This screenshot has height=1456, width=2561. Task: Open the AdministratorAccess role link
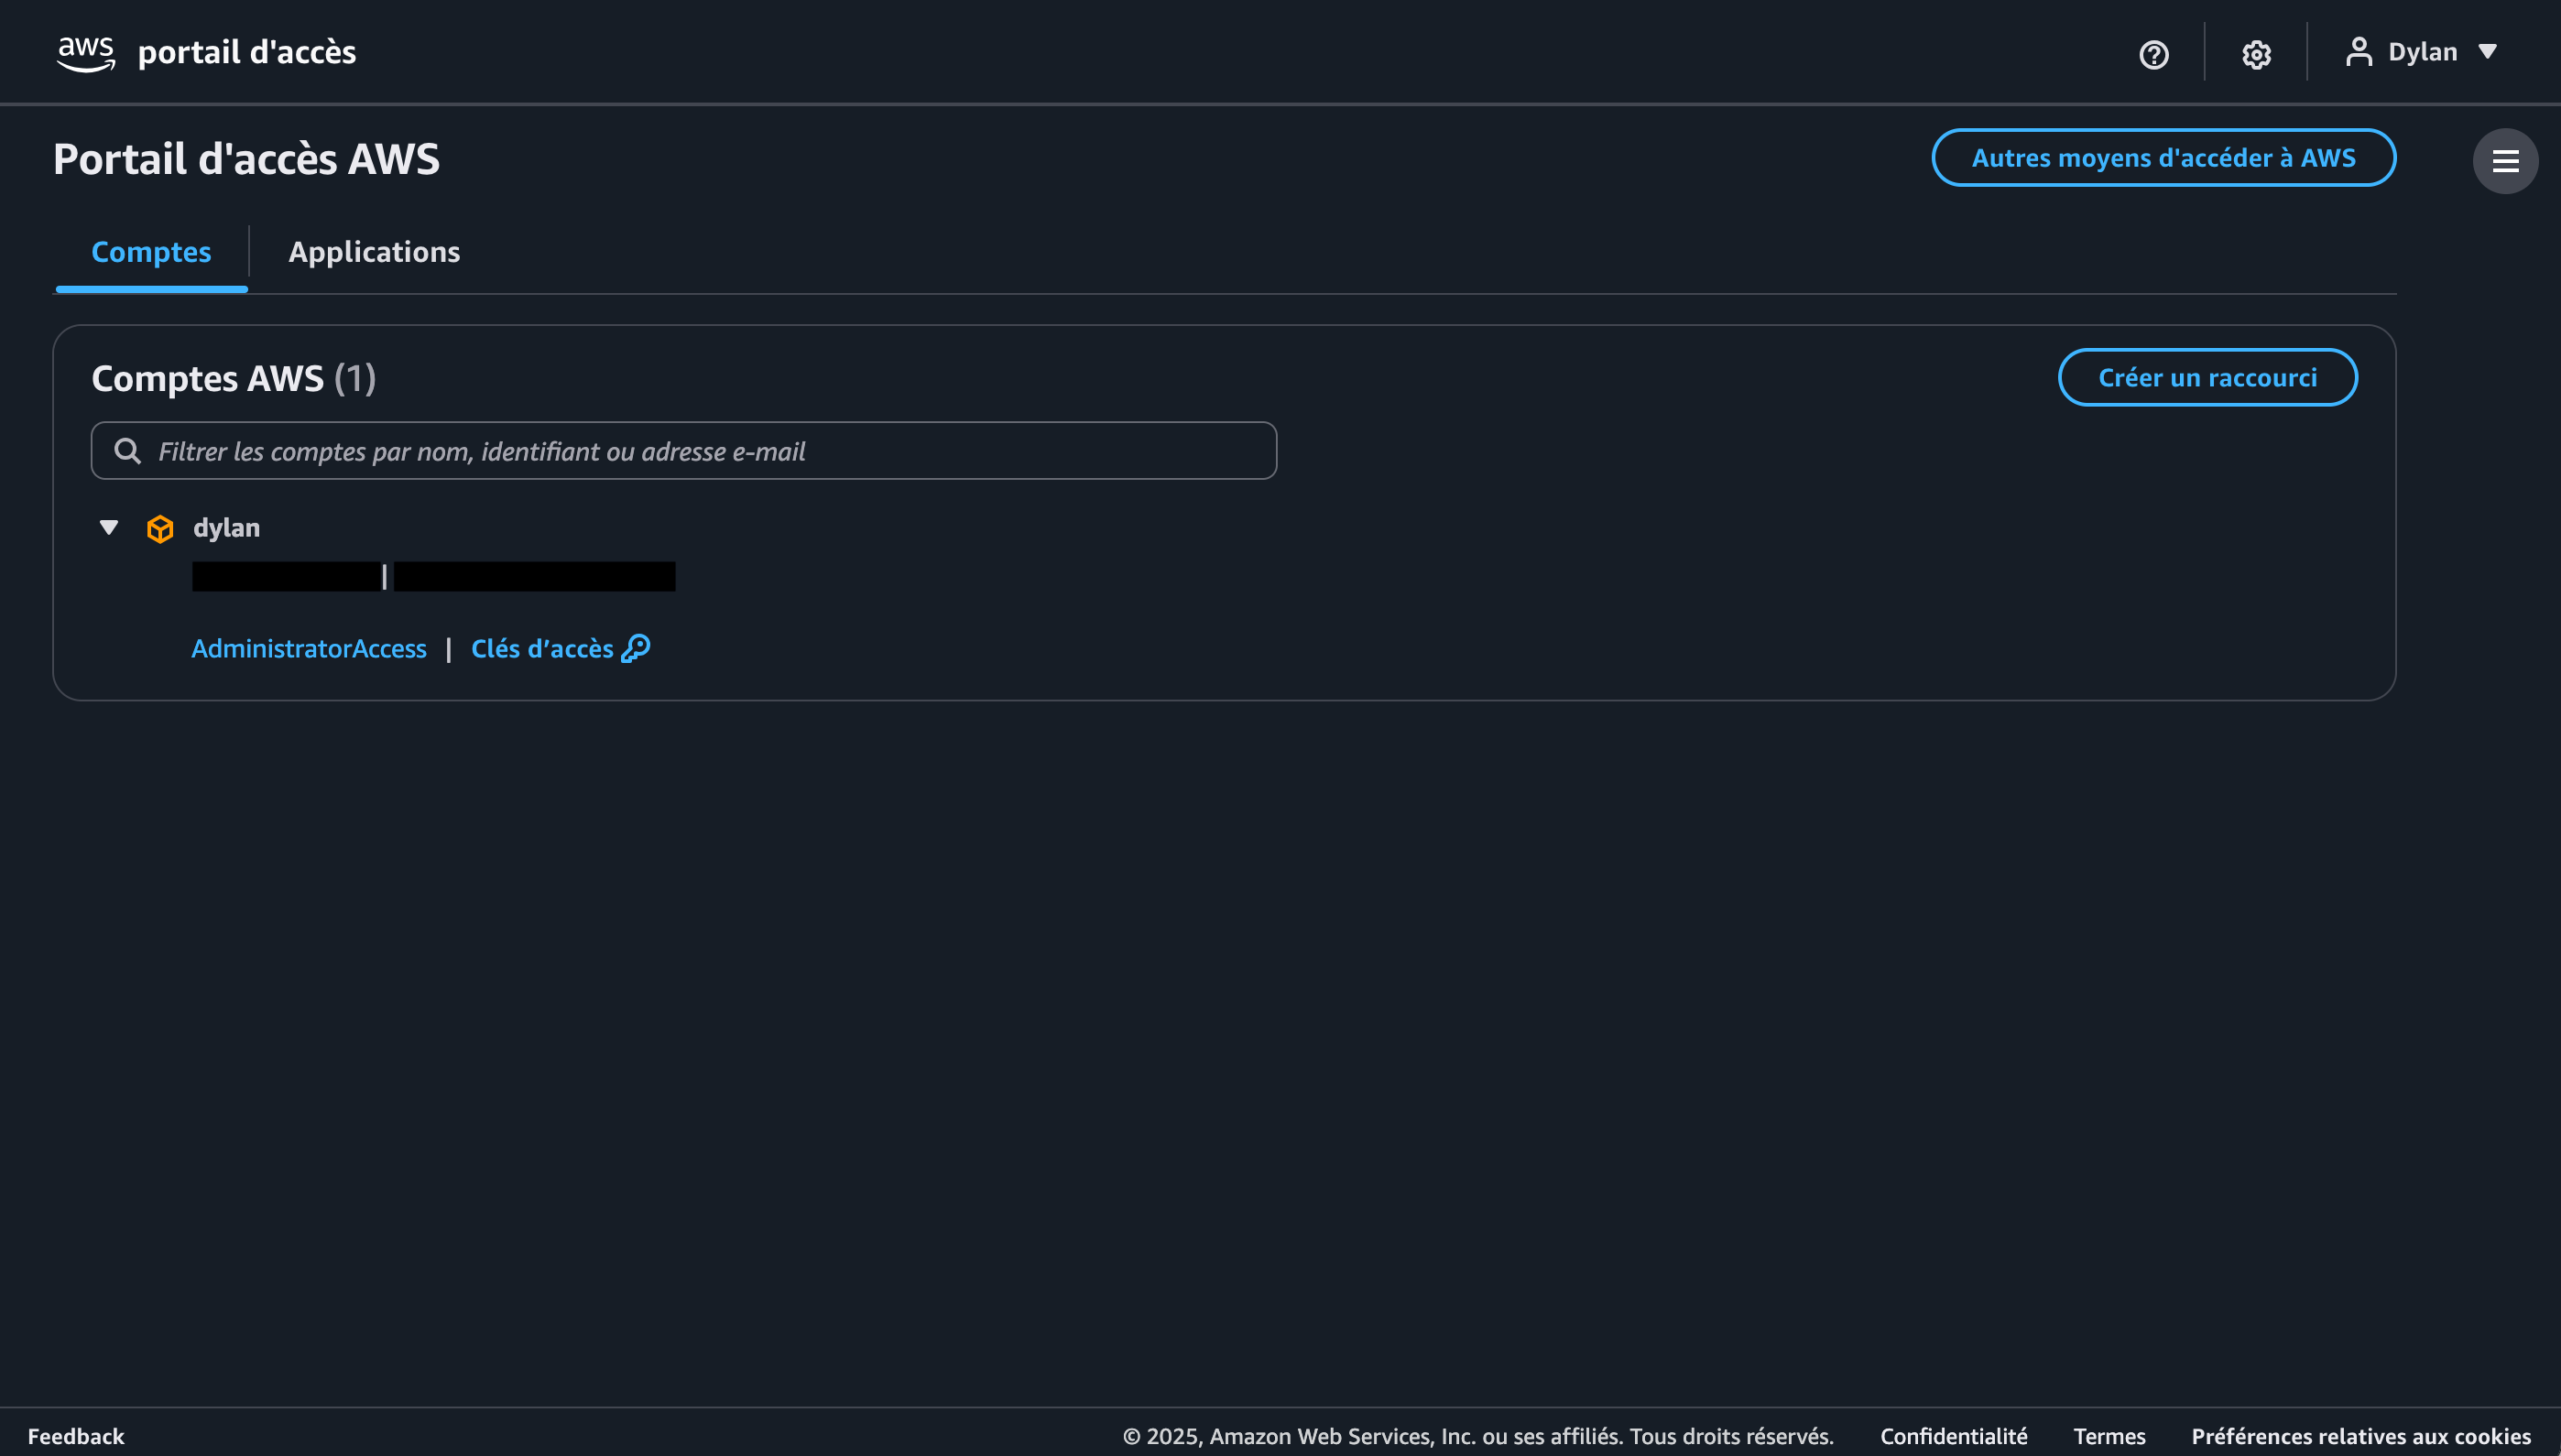(x=309, y=649)
